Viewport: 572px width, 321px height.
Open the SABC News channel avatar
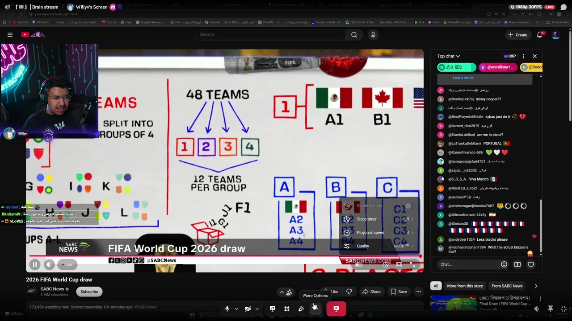[31, 292]
